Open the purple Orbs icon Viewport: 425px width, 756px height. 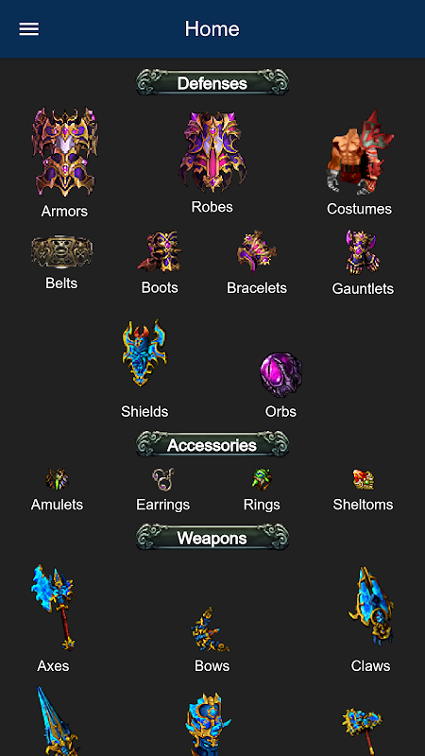click(280, 374)
